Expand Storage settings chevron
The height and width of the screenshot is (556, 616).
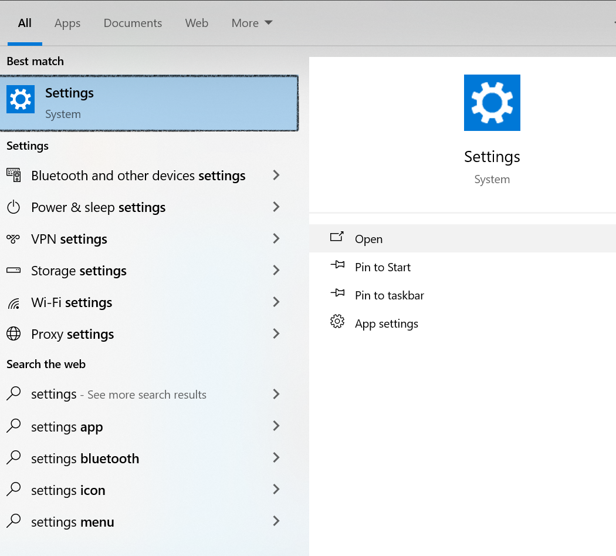point(276,270)
